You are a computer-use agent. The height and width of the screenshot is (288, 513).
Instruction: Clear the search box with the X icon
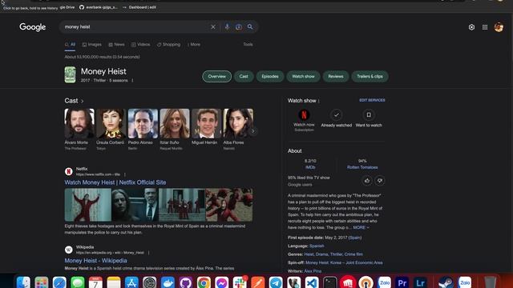click(213, 27)
